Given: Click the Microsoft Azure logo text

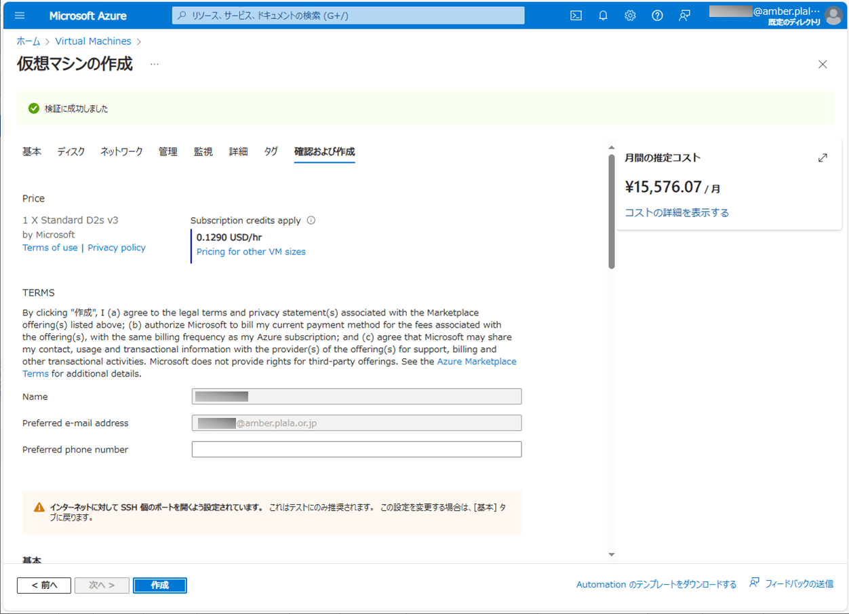Looking at the screenshot, I should (x=87, y=16).
